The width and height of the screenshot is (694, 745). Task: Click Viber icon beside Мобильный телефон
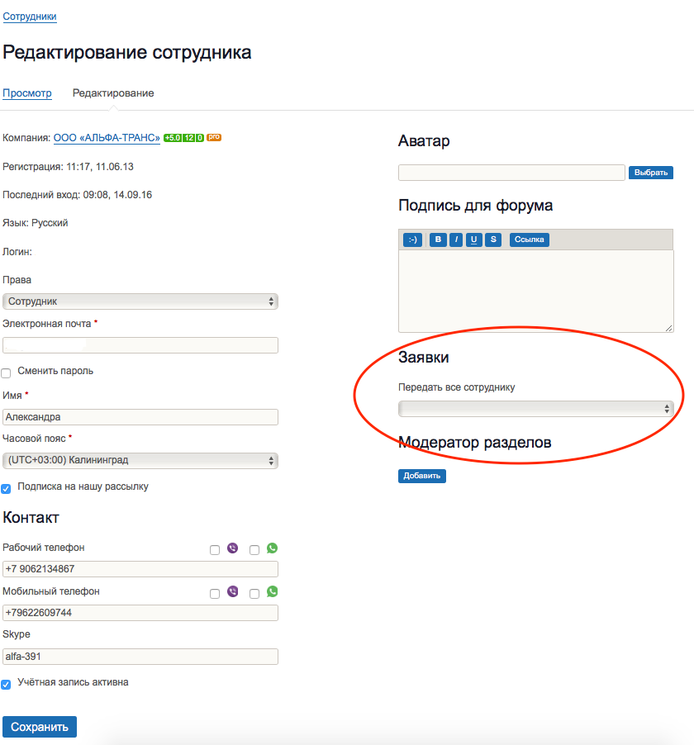232,591
